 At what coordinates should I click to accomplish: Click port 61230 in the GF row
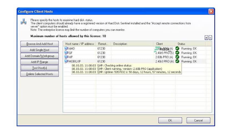(x=101, y=53)
